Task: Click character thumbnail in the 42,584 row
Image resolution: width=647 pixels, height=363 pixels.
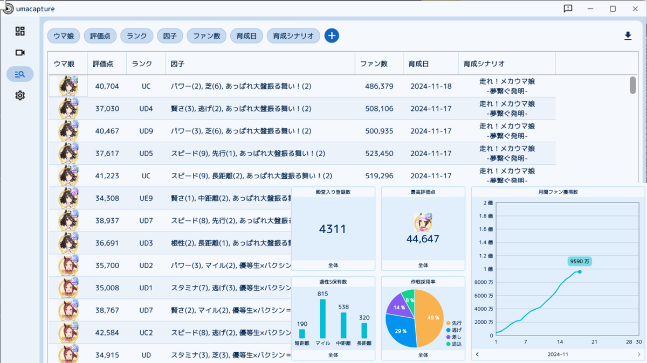Action: pos(68,333)
